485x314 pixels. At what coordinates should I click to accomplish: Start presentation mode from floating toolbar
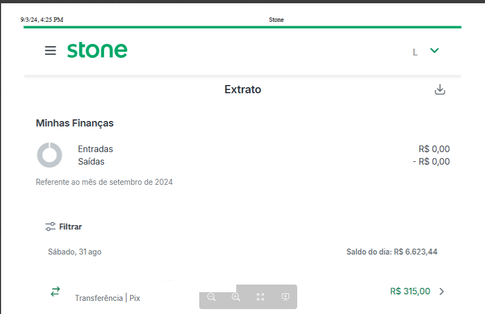click(285, 297)
